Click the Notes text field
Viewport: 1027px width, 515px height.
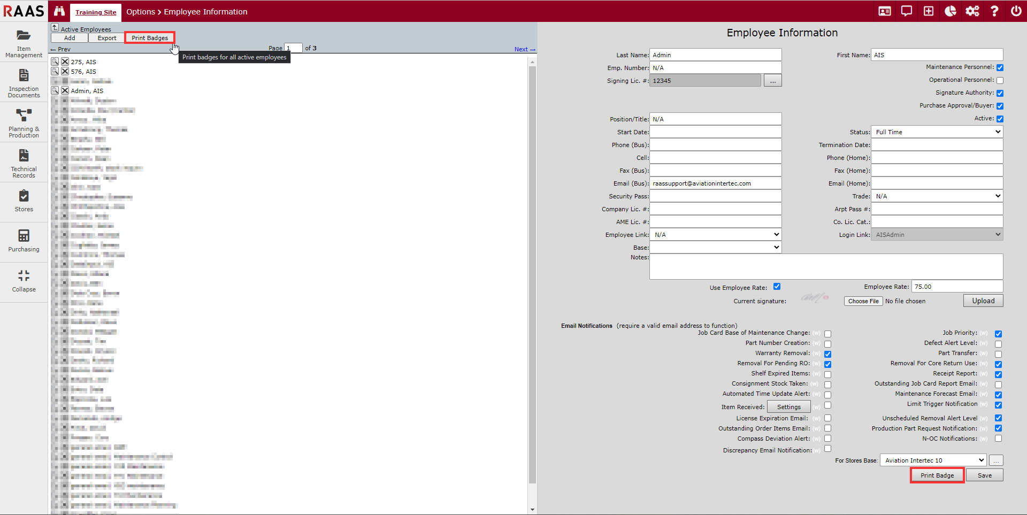pyautogui.click(x=826, y=266)
